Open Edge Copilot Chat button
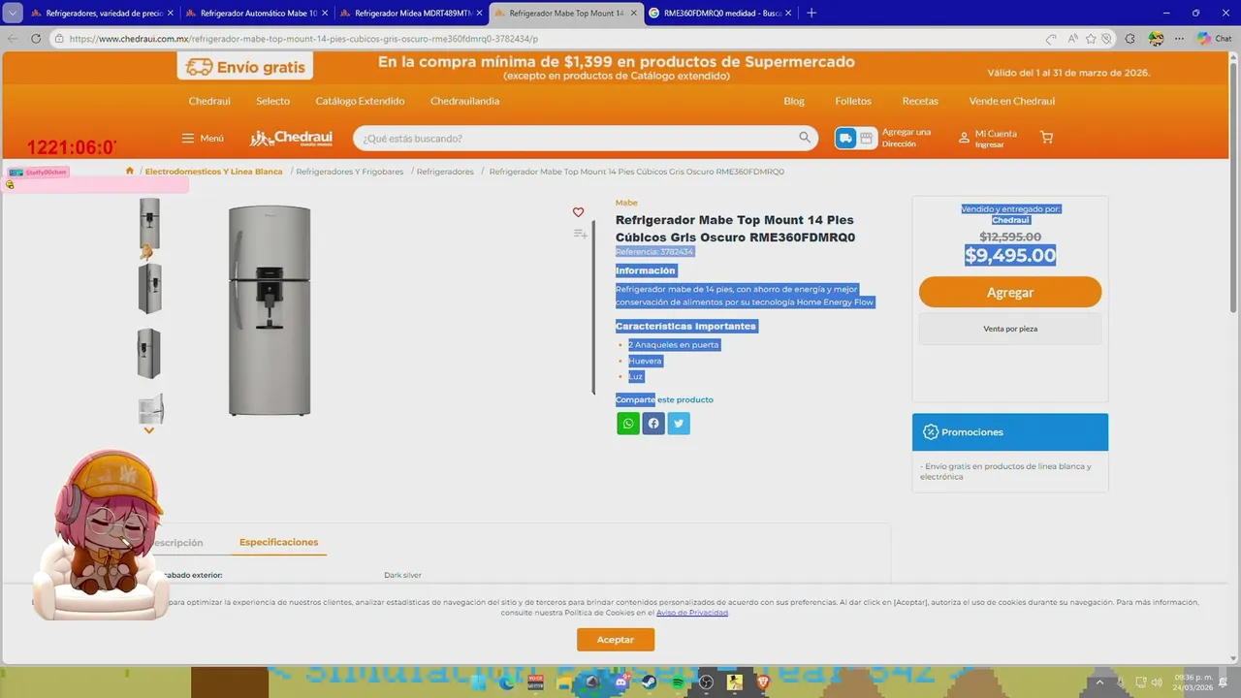Image resolution: width=1241 pixels, height=698 pixels. [x=1215, y=39]
